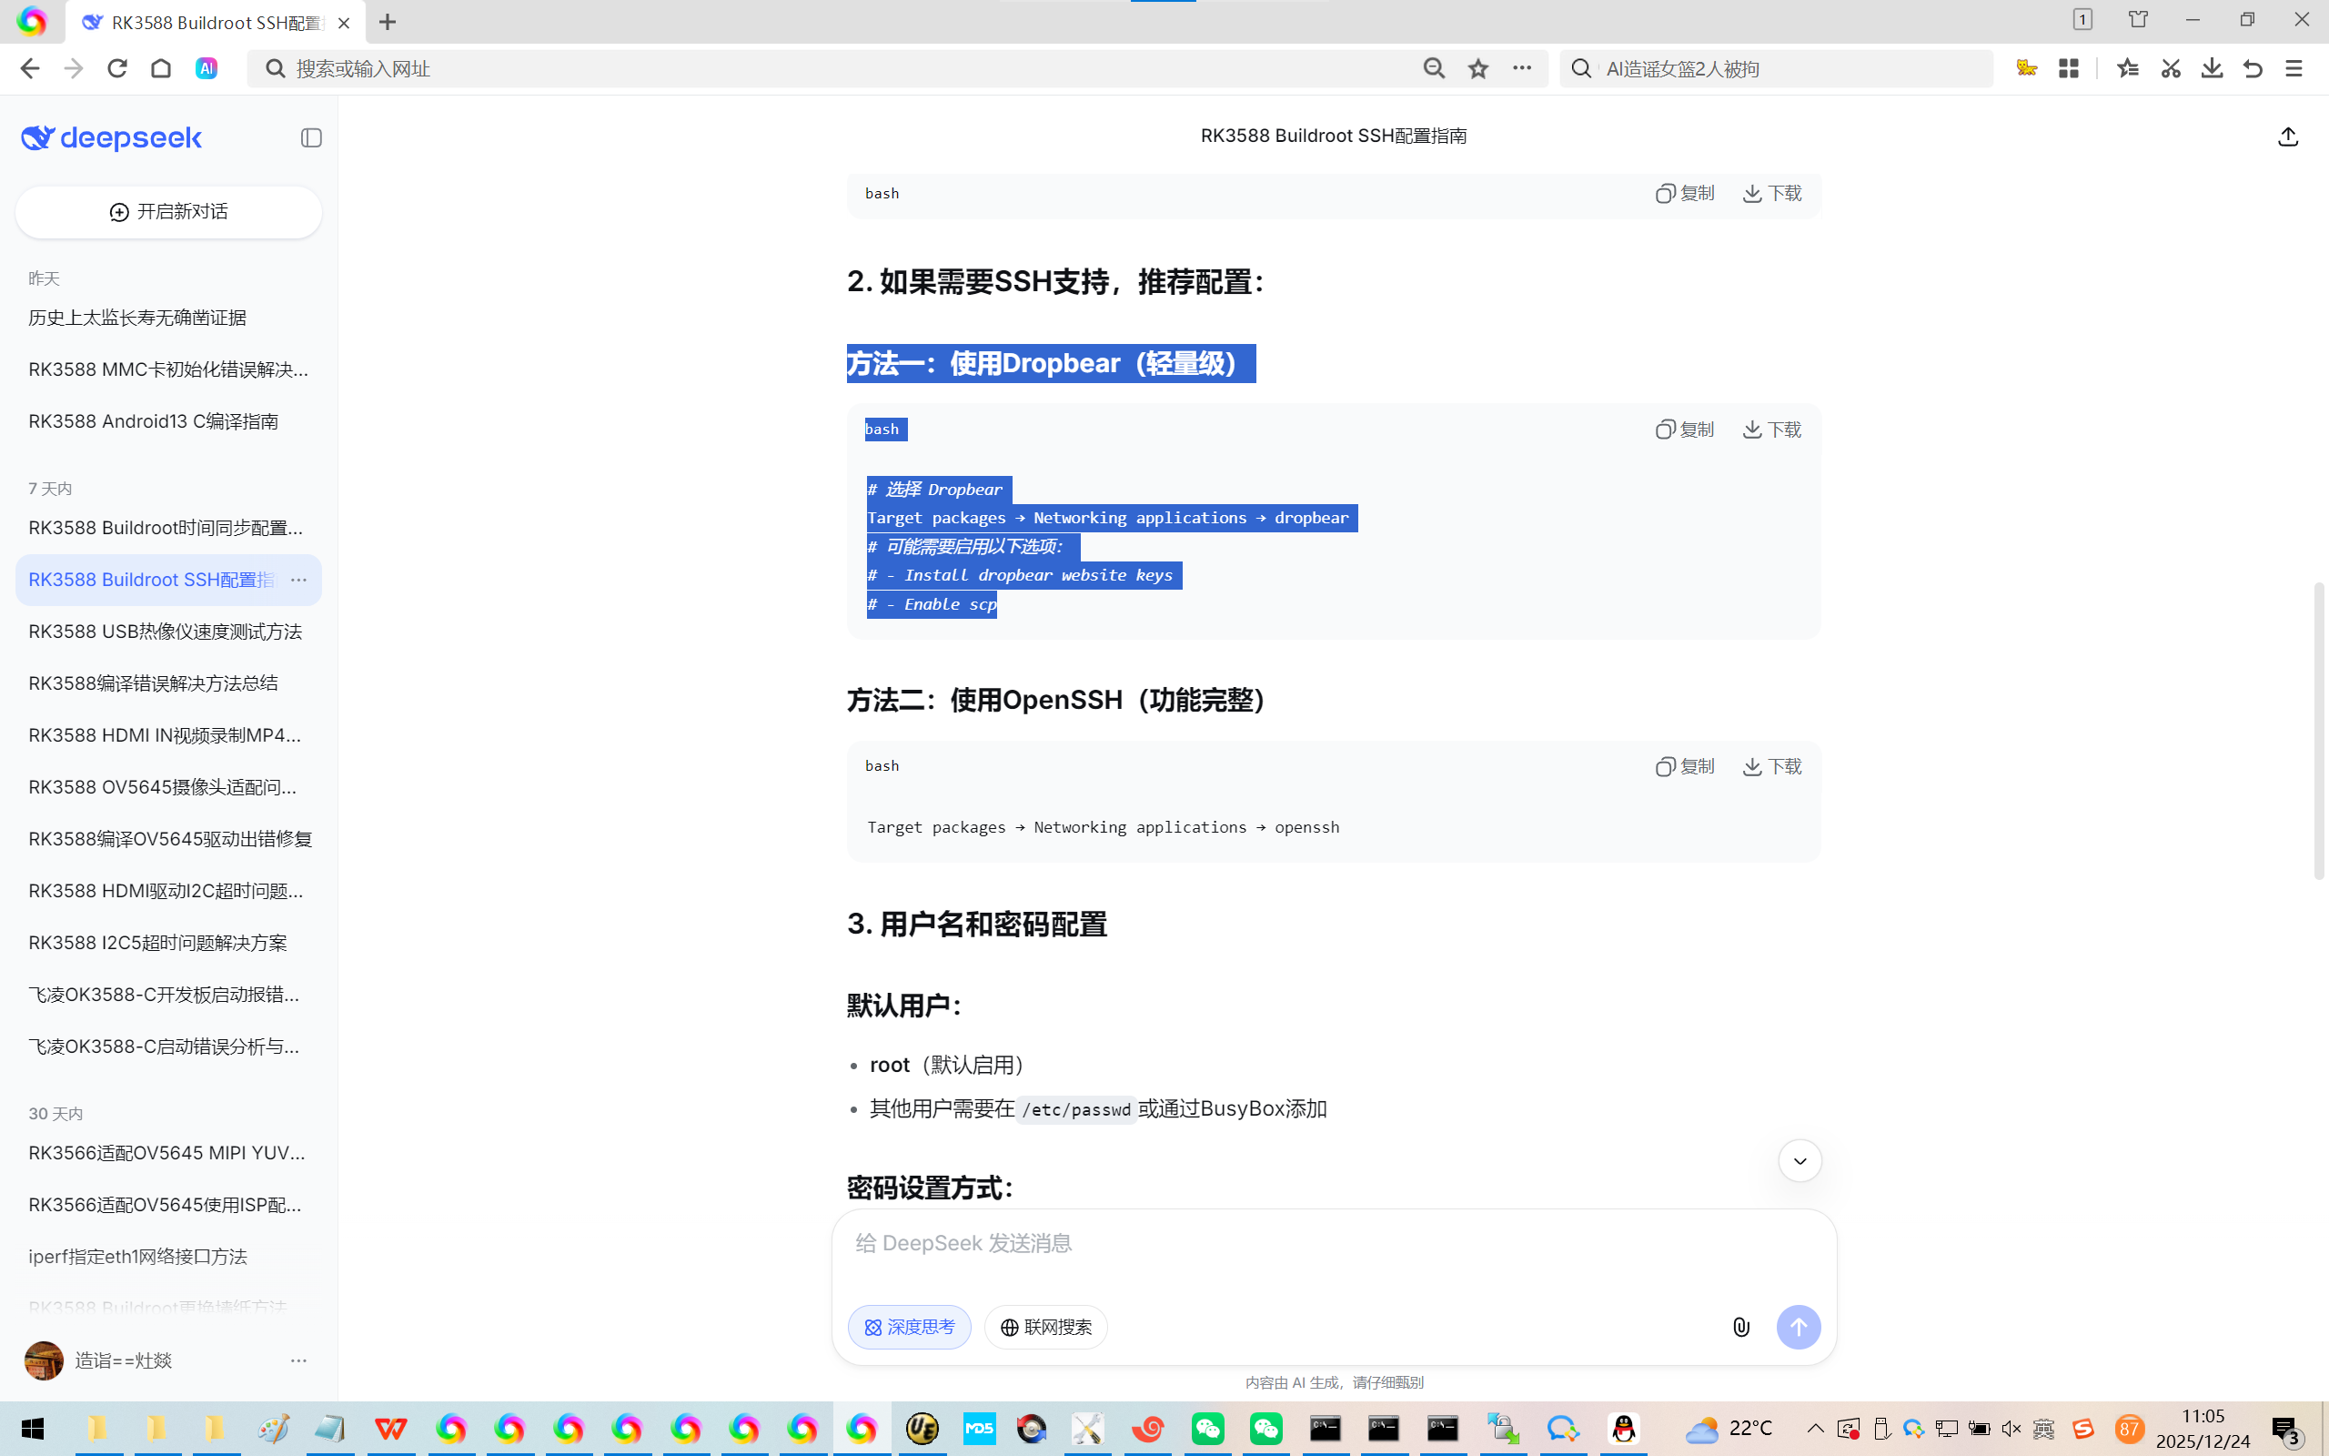Screen dimensions: 2329x1456
Task: Click the share conversation icon
Action: click(x=2288, y=136)
